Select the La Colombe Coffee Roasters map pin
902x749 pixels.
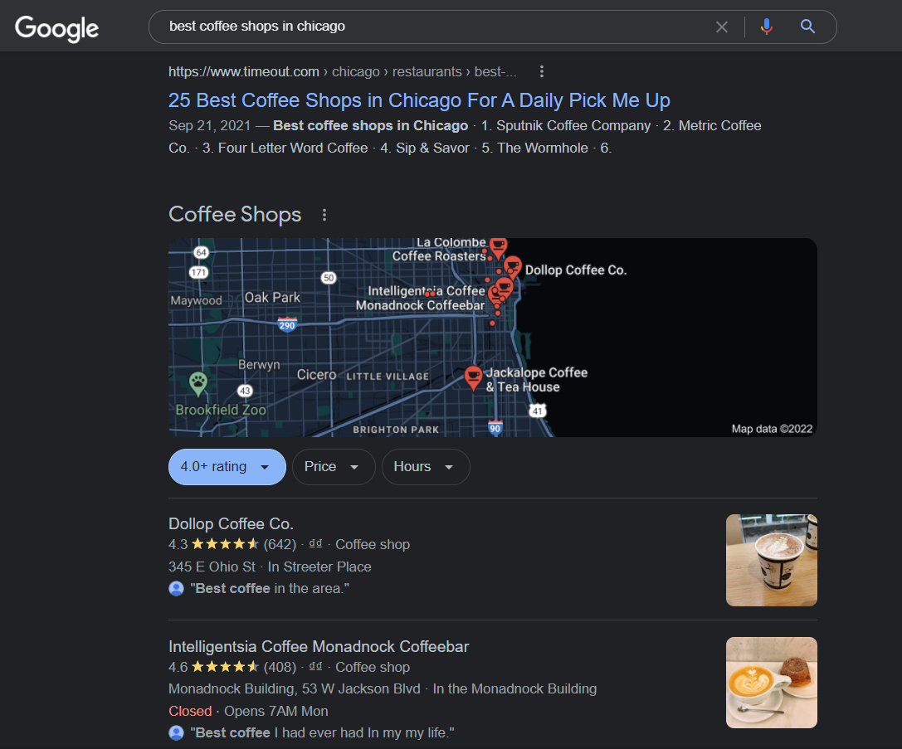pos(498,248)
